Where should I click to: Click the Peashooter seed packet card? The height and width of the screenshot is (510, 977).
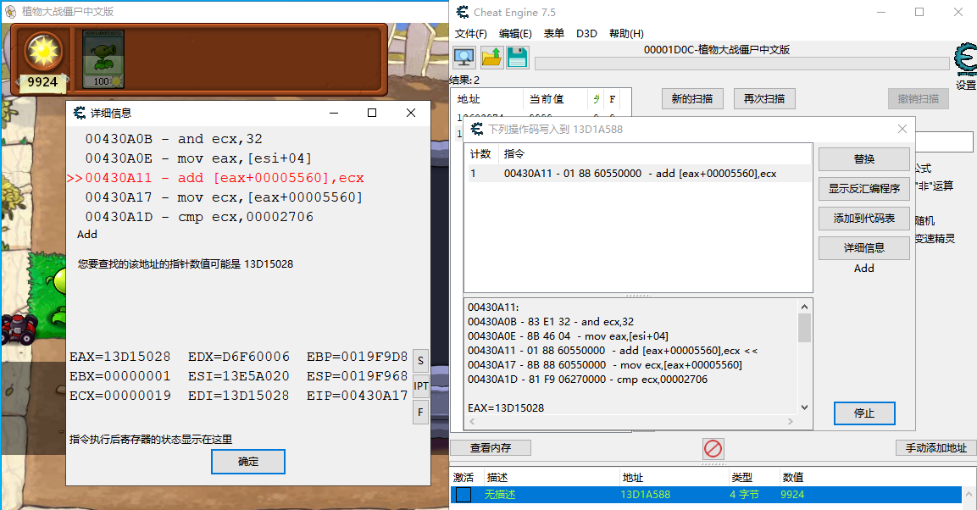[x=103, y=58]
